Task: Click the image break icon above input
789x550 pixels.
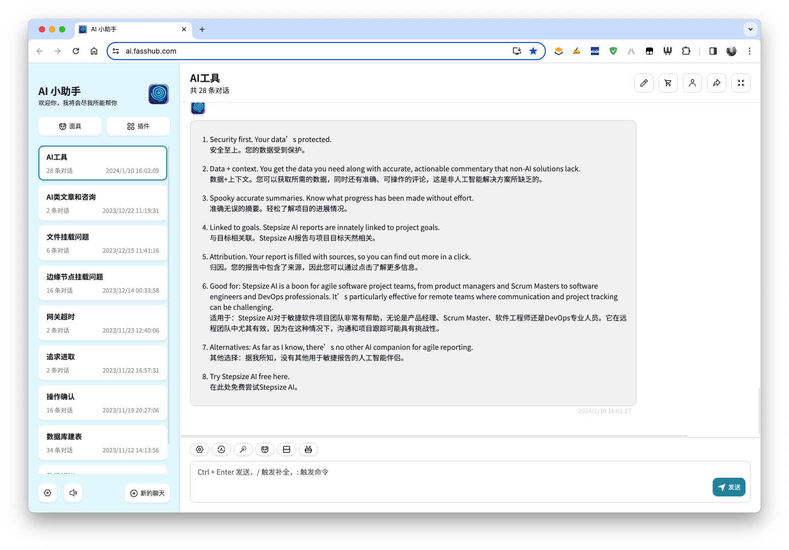Action: (x=287, y=449)
